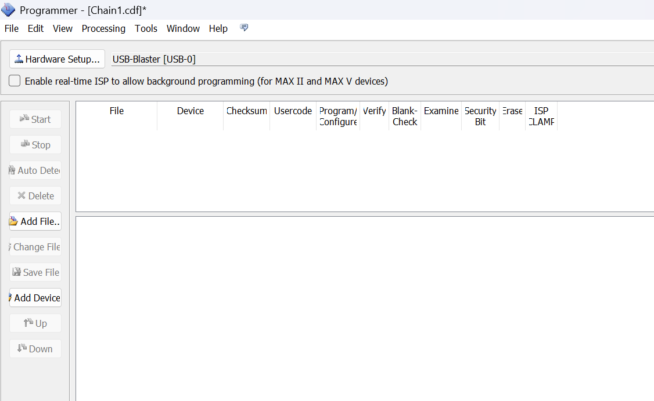This screenshot has width=654, height=401.
Task: Enable real-time ISP background programming checkbox
Action: [x=15, y=81]
